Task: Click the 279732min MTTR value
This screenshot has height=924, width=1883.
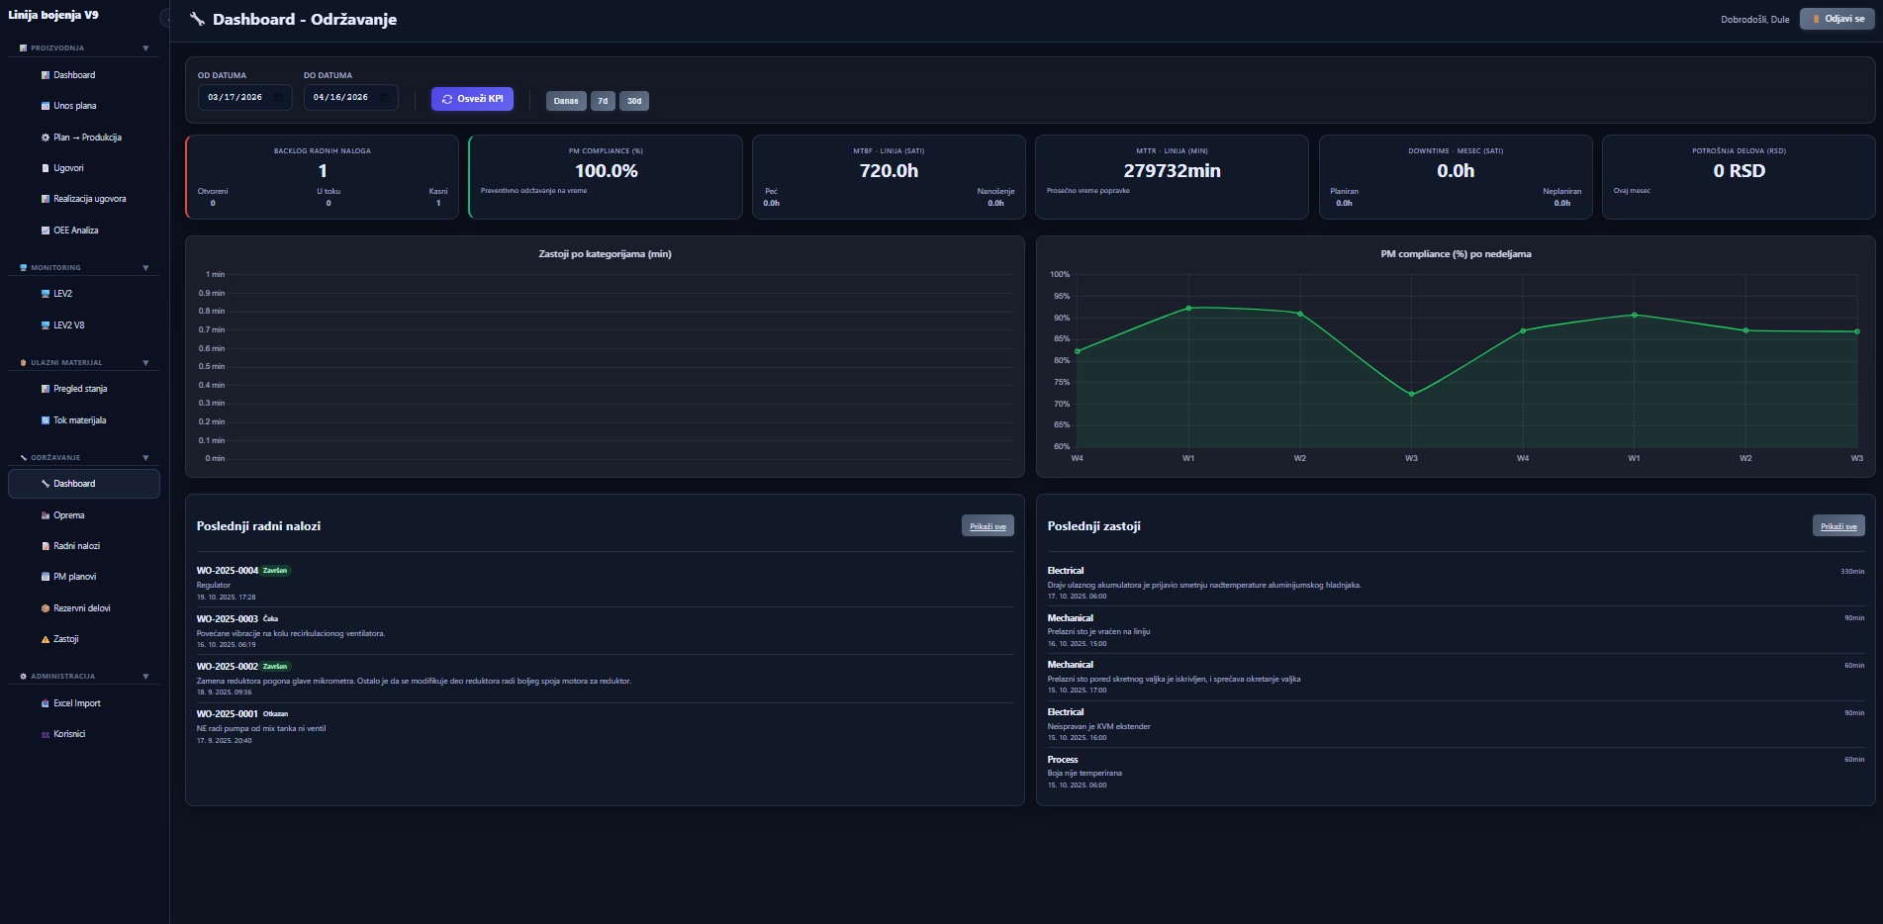Action: [x=1172, y=171]
